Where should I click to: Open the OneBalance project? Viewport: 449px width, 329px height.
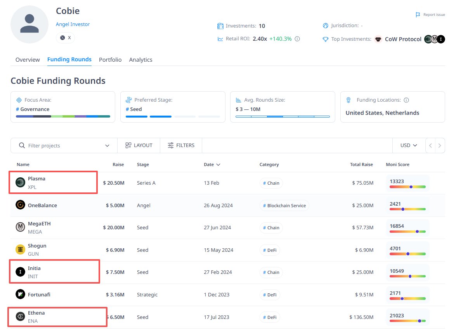click(x=42, y=205)
